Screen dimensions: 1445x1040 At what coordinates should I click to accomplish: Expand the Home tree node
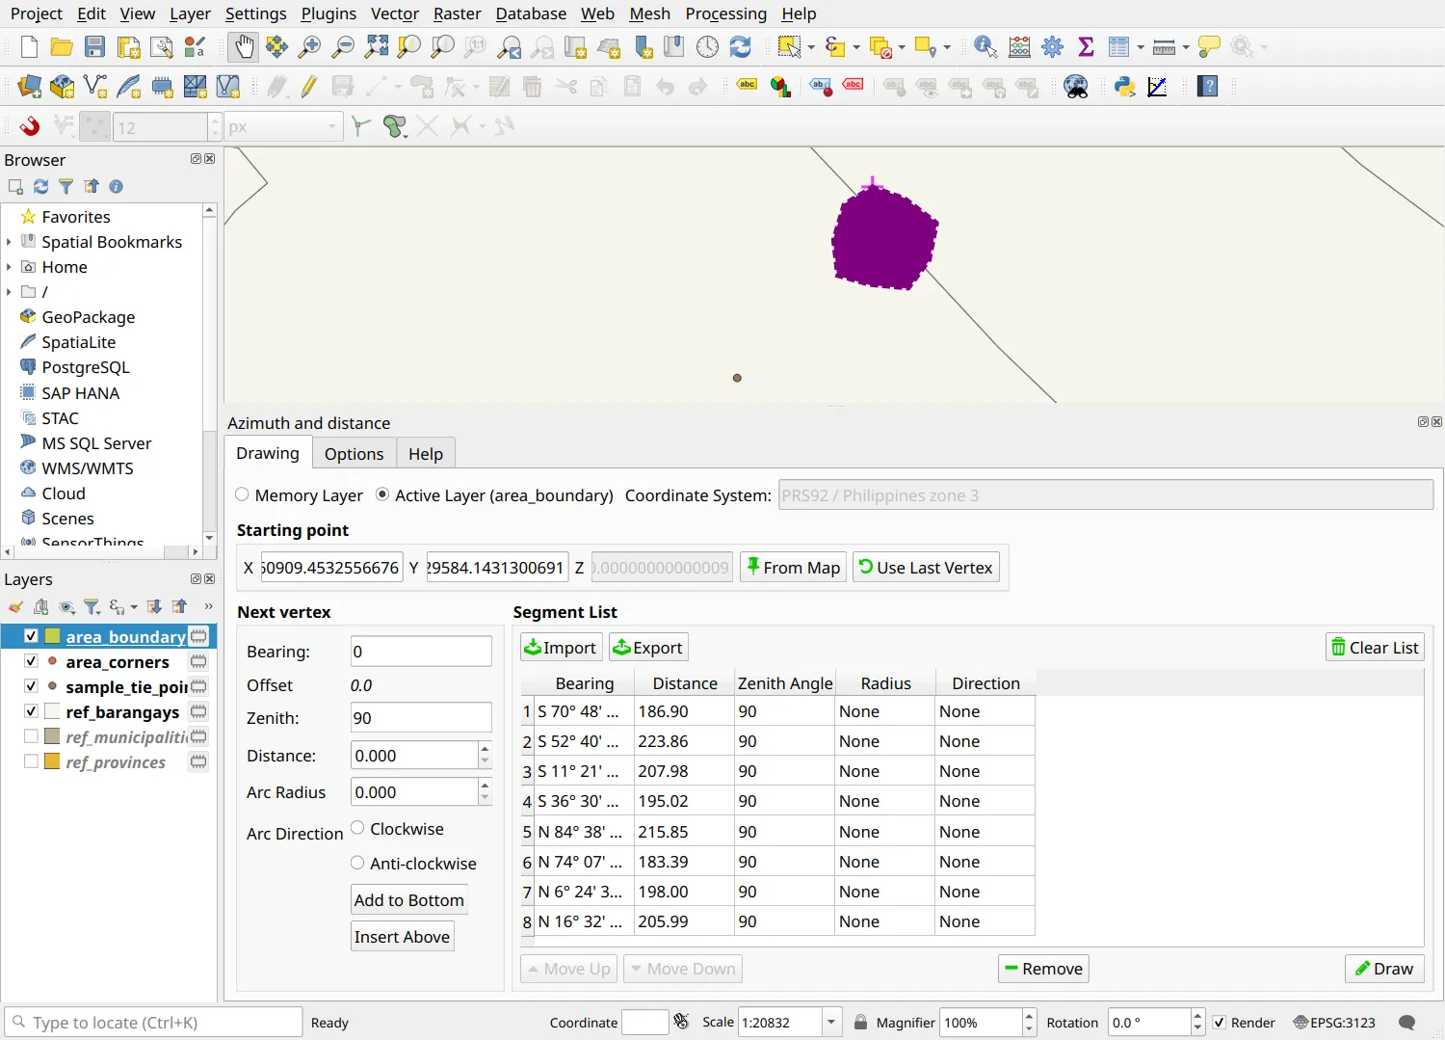(x=9, y=267)
